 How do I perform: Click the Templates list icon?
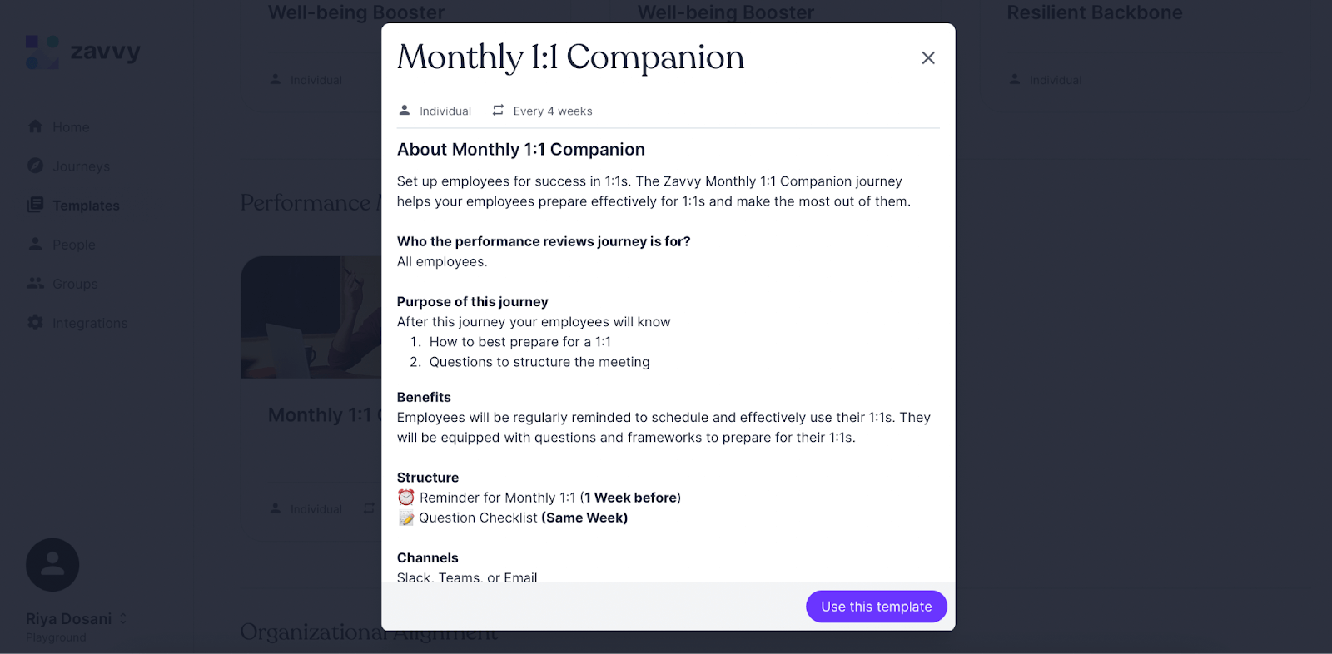[x=35, y=205]
